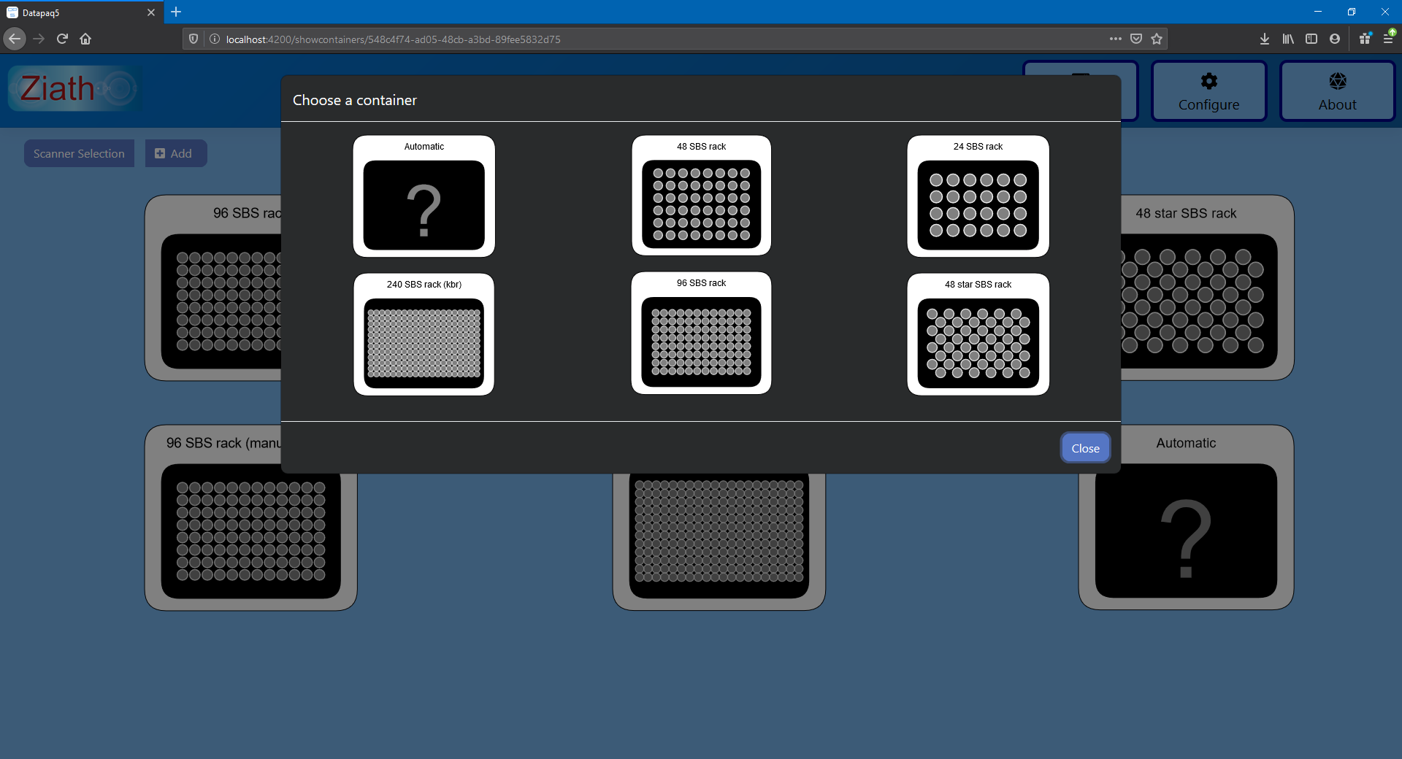This screenshot has width=1402, height=759.
Task: Open the About page
Action: 1337,91
